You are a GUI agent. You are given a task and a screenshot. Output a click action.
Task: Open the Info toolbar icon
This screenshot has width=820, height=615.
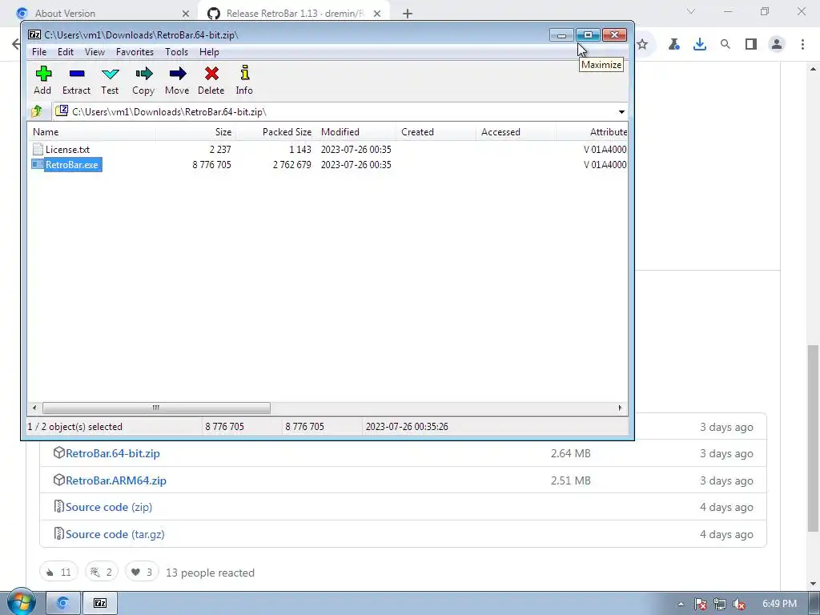244,80
